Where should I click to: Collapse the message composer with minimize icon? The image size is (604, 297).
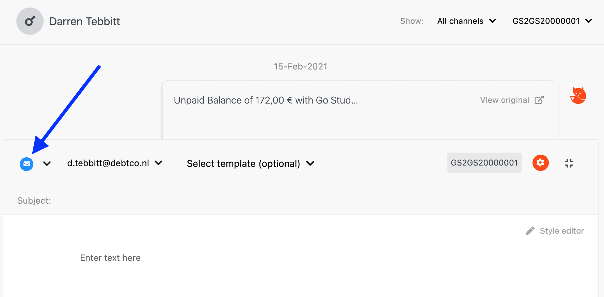point(569,163)
